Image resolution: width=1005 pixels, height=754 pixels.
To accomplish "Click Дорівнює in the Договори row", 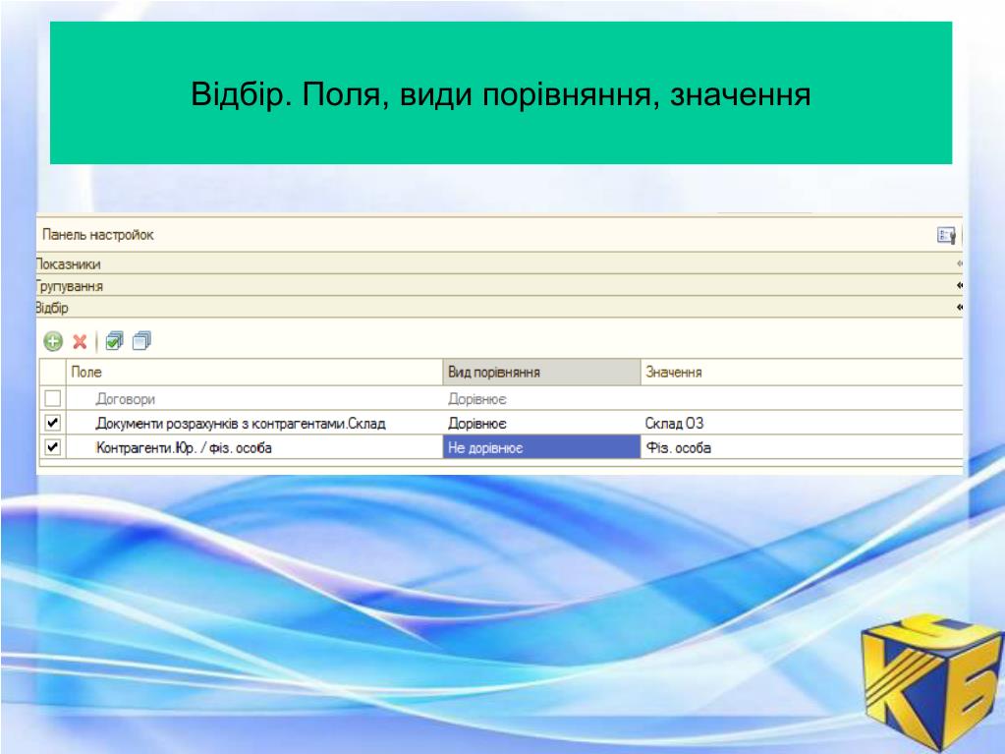I will click(x=541, y=399).
